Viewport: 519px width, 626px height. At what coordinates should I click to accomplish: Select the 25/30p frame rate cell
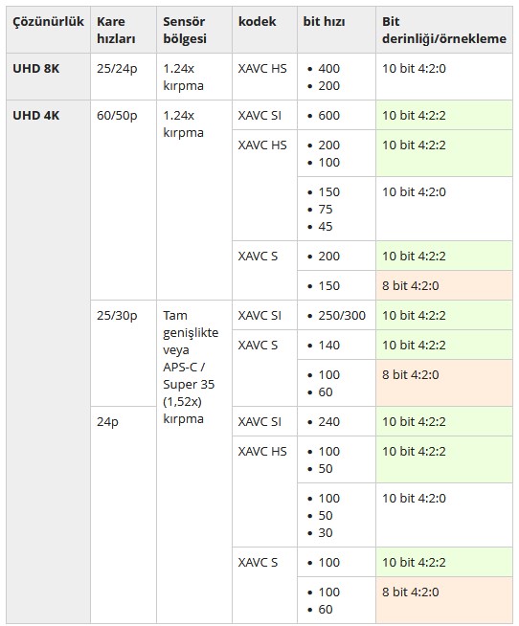click(x=117, y=316)
